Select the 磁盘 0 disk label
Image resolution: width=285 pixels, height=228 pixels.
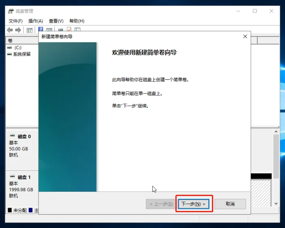(24, 136)
